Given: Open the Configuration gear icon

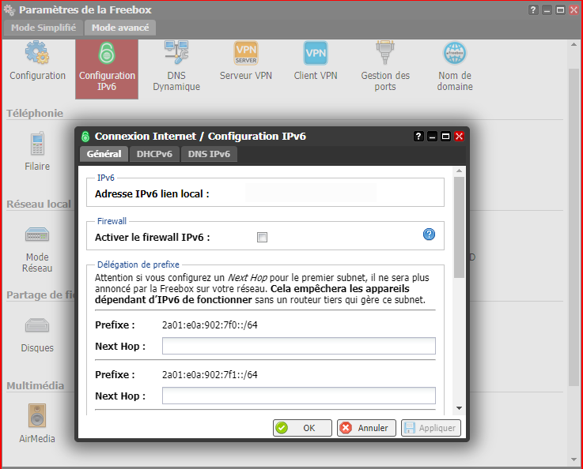Looking at the screenshot, I should 37,53.
